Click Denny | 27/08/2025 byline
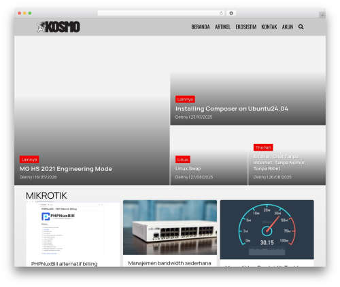Screen dimensions: 340x287 point(194,177)
